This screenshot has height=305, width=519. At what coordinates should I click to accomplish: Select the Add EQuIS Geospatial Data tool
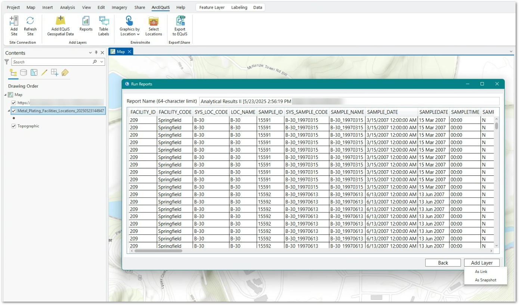pos(60,26)
